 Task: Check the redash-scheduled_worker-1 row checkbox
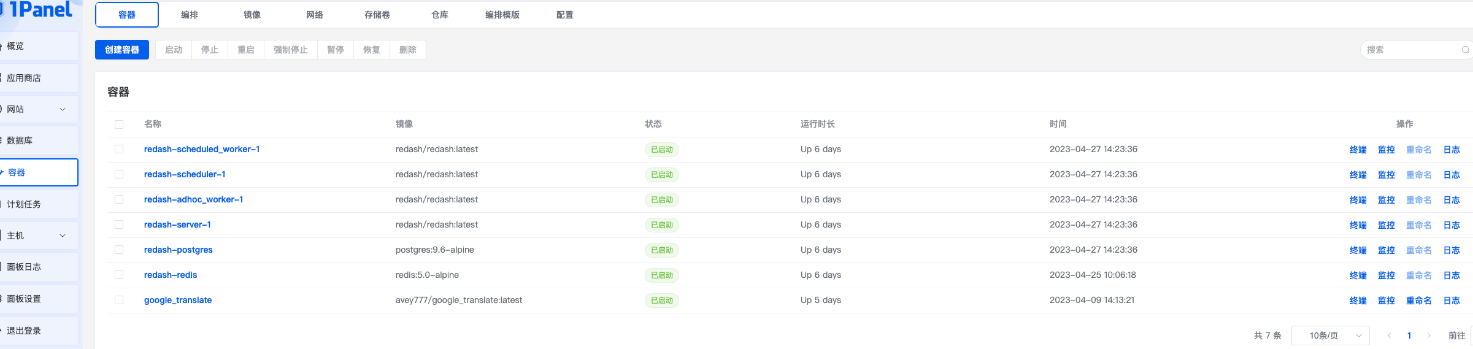119,149
